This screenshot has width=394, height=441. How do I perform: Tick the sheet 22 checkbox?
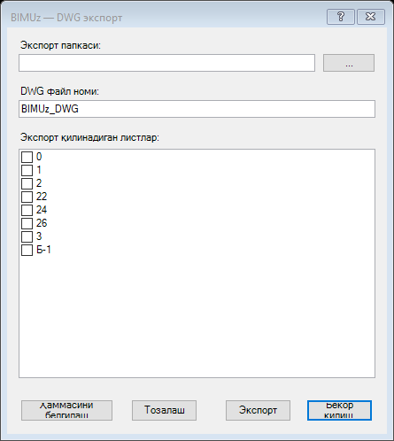[x=27, y=197]
